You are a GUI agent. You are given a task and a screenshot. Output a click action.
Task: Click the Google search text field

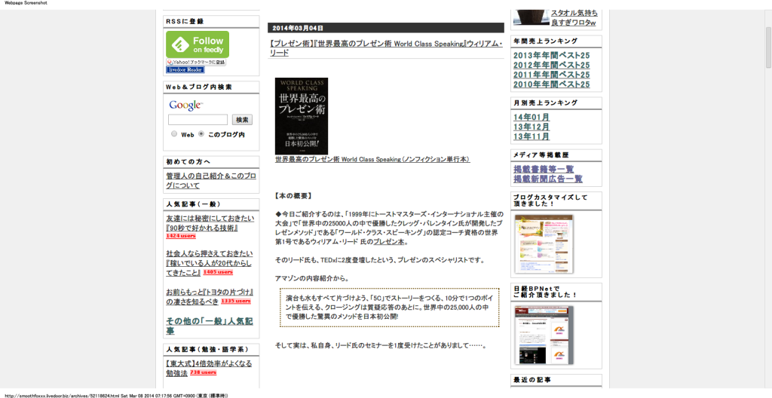(198, 120)
